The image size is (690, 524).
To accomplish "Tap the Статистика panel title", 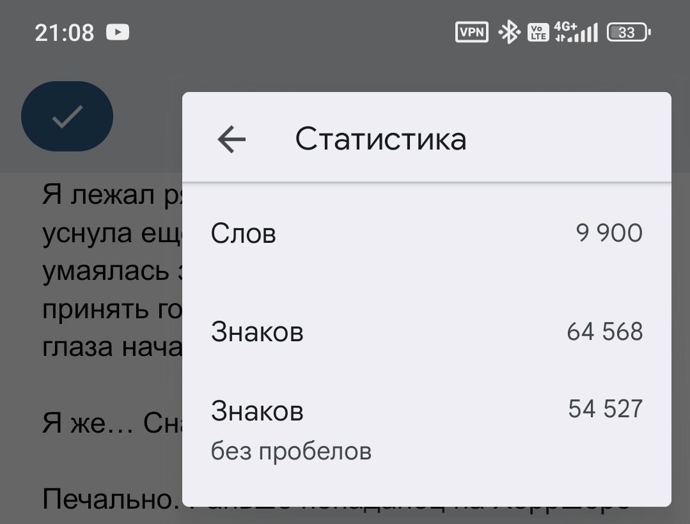I will click(380, 139).
